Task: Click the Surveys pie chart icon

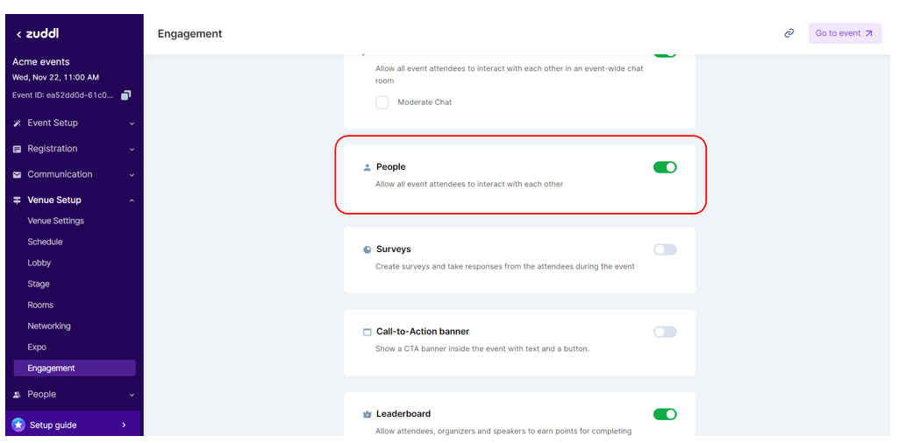Action: coord(367,250)
